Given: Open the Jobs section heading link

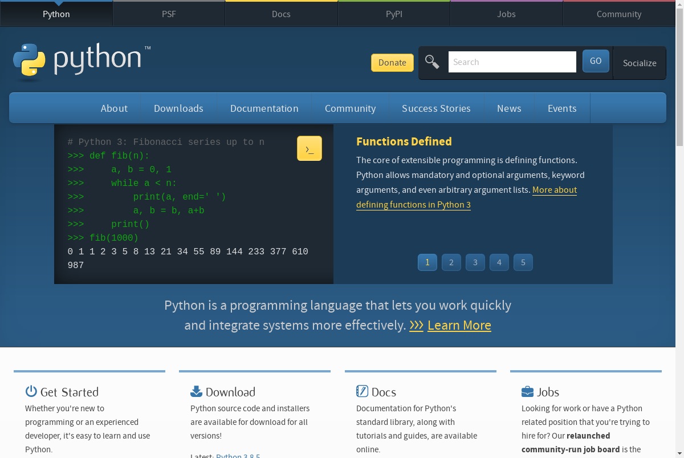Looking at the screenshot, I should [x=548, y=392].
